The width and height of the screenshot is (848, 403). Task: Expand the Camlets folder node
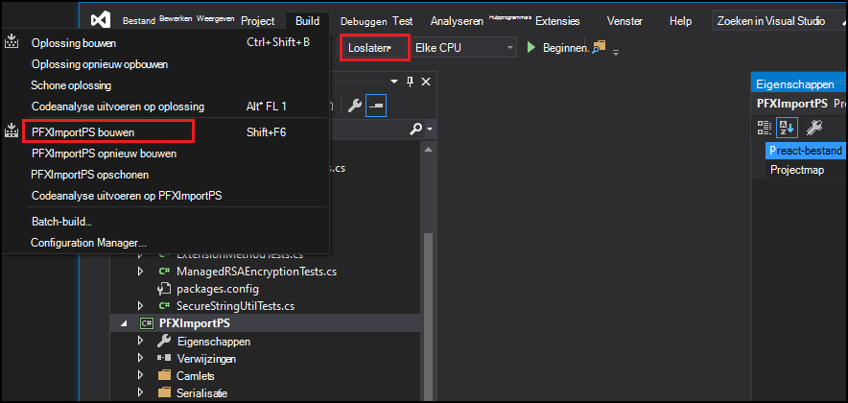(x=141, y=375)
